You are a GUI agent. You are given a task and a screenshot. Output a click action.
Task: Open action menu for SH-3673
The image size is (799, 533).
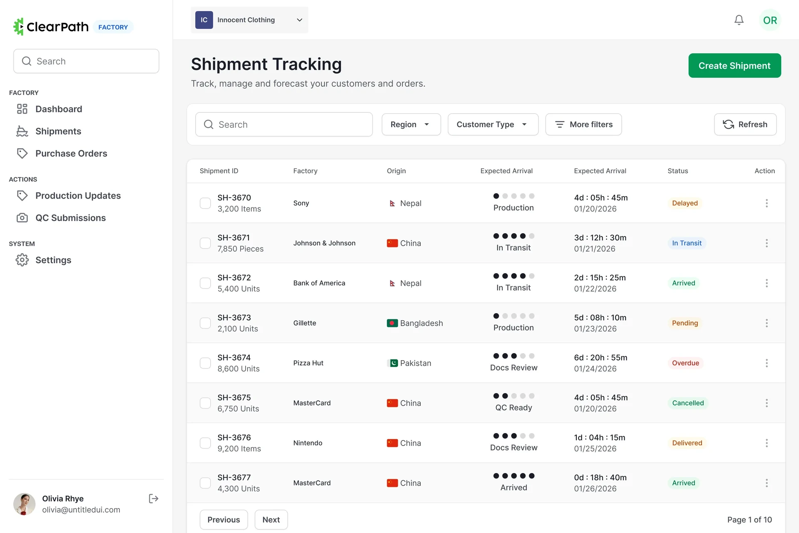(x=767, y=323)
